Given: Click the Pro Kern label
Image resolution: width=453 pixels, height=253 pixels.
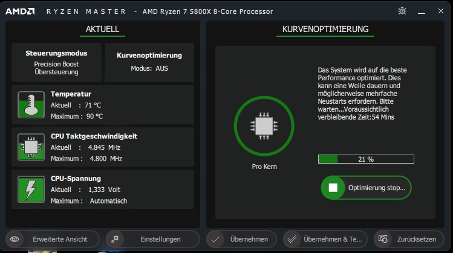Looking at the screenshot, I should click(264, 167).
